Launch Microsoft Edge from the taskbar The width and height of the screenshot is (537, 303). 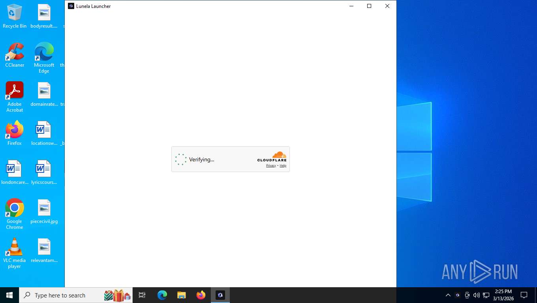click(162, 295)
